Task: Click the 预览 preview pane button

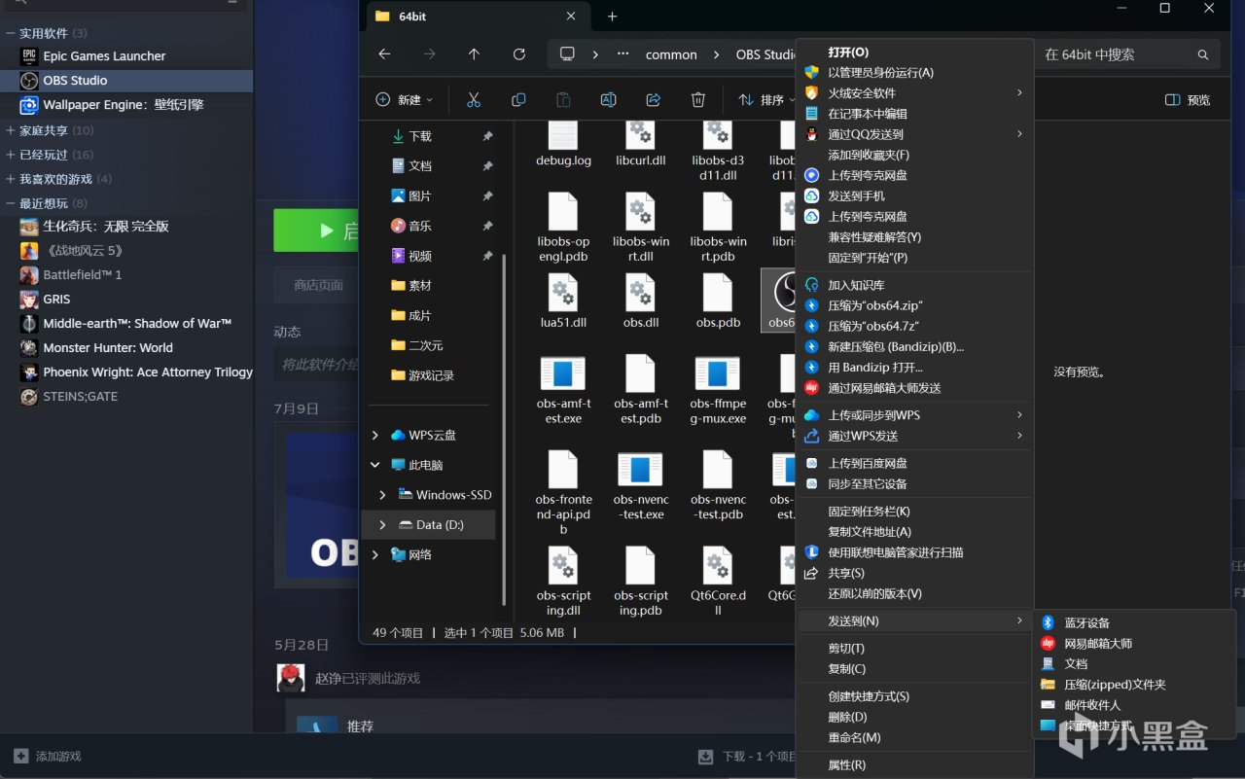Action: pyautogui.click(x=1188, y=100)
